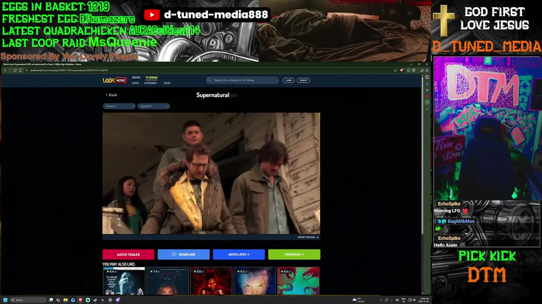Click the browser back arrow
542x304 pixels.
click(5, 71)
